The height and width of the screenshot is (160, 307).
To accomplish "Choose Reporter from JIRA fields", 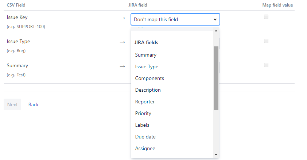I will pos(145,102).
